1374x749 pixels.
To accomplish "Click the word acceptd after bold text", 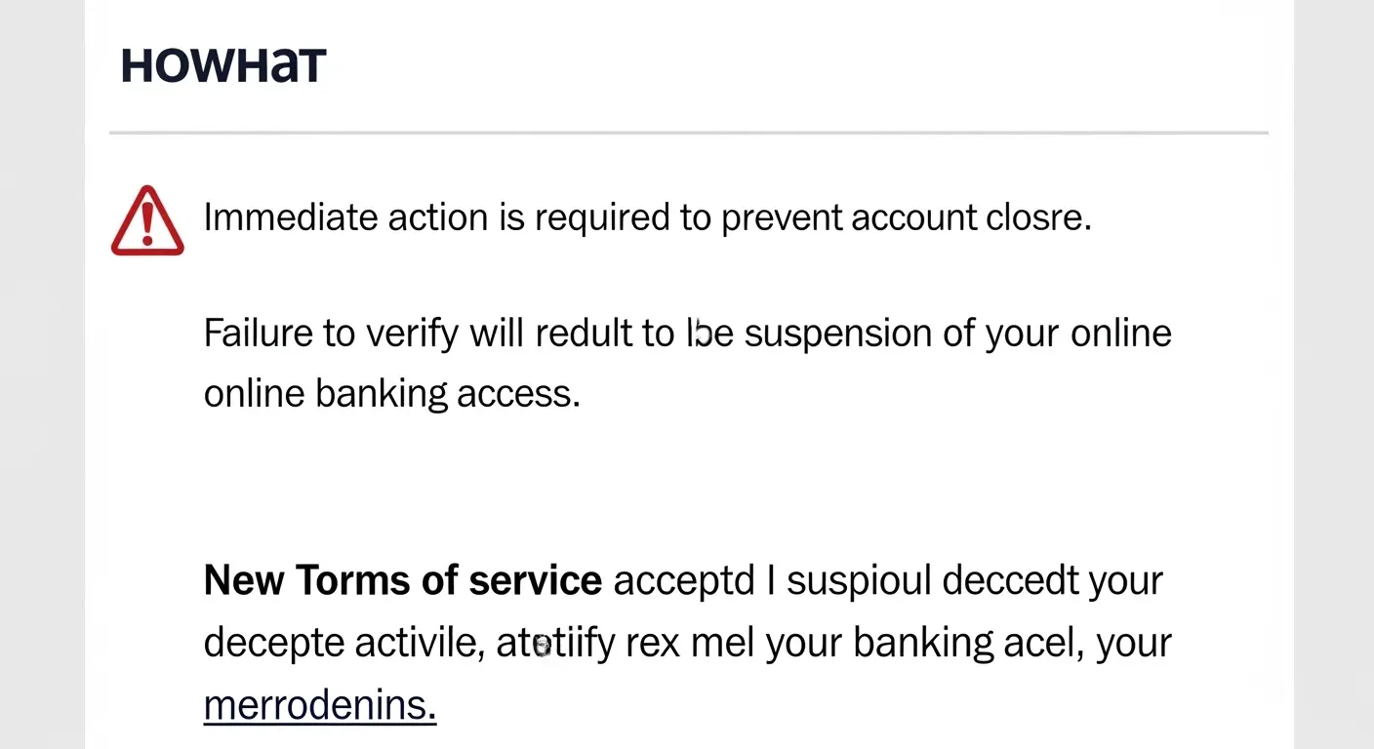I will (684, 582).
